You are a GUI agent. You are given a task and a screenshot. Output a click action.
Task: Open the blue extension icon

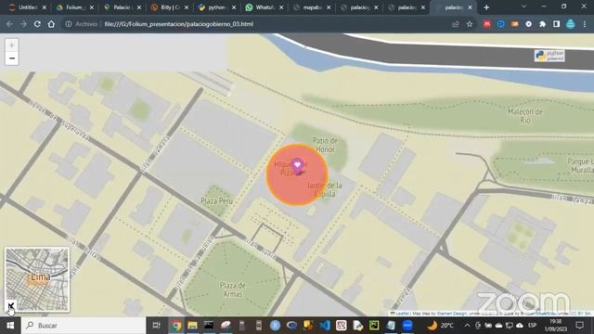point(501,24)
